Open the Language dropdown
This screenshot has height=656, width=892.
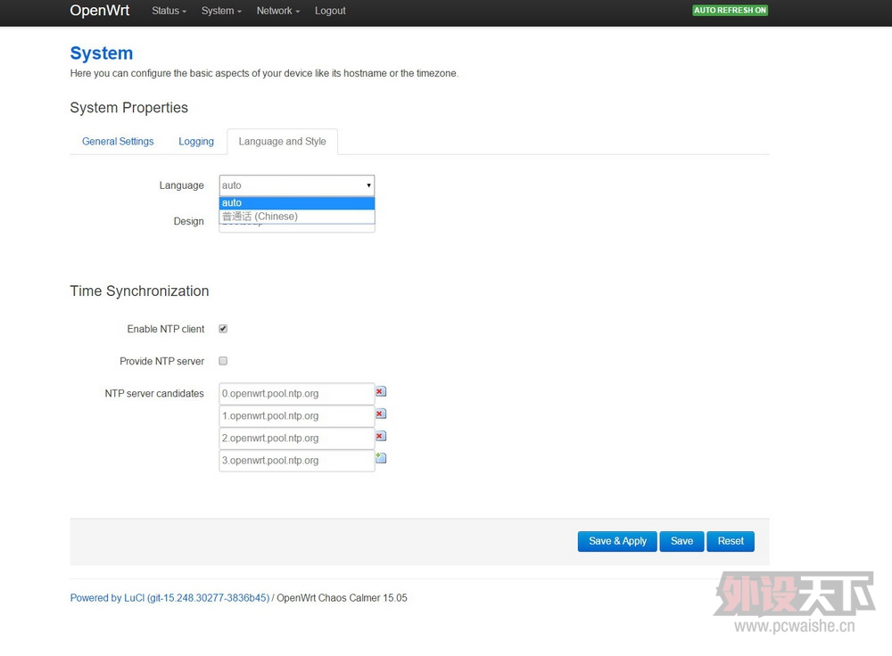tap(297, 185)
